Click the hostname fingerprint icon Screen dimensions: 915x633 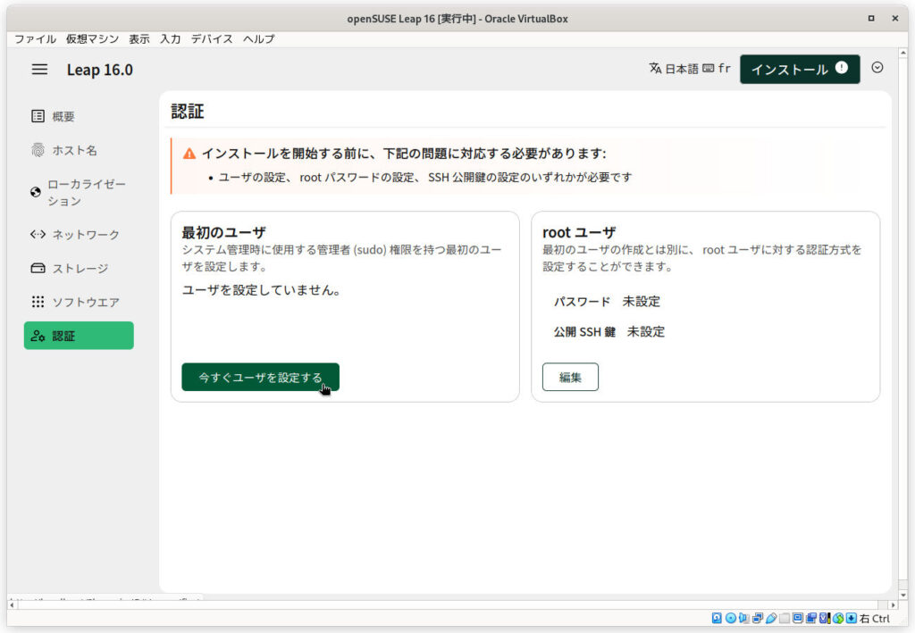coord(38,150)
